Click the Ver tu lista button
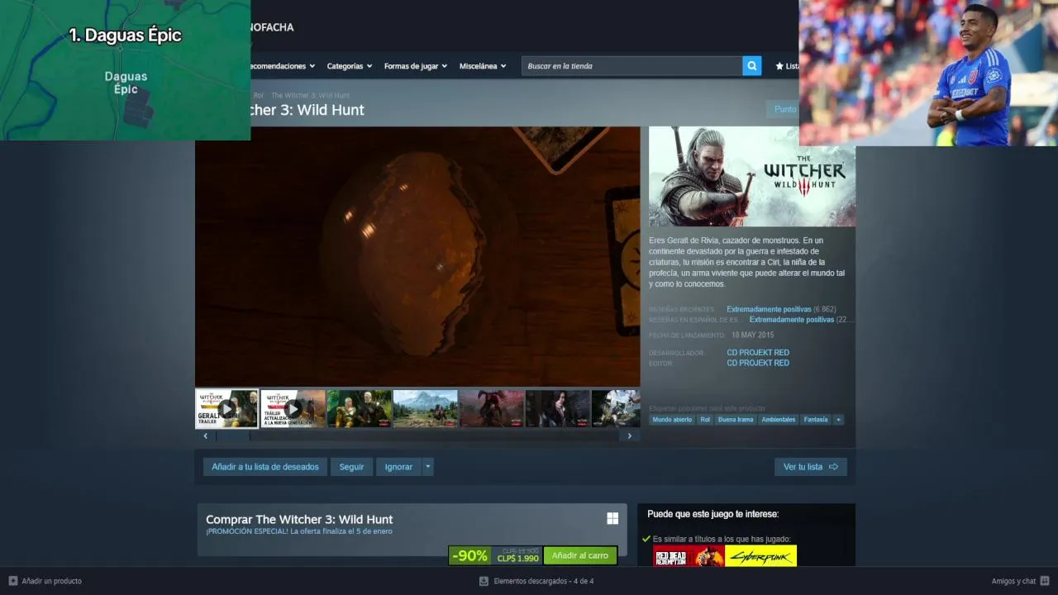The height and width of the screenshot is (595, 1058). tap(811, 467)
